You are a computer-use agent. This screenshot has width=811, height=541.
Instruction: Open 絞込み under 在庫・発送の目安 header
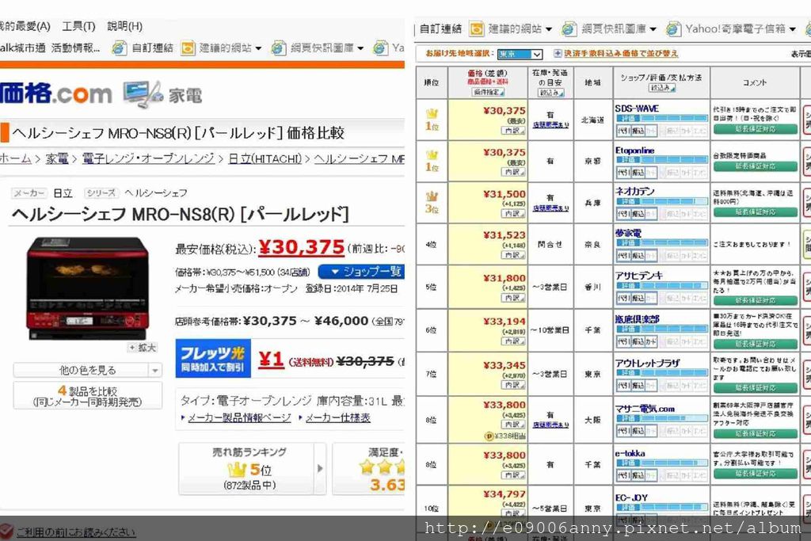click(x=551, y=93)
